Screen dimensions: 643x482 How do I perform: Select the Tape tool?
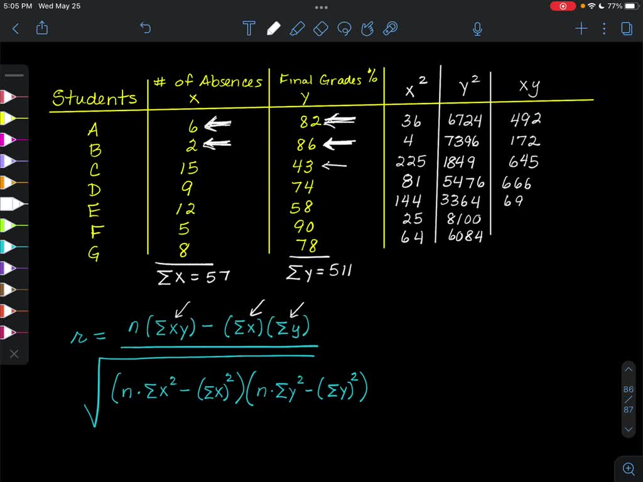pos(391,28)
